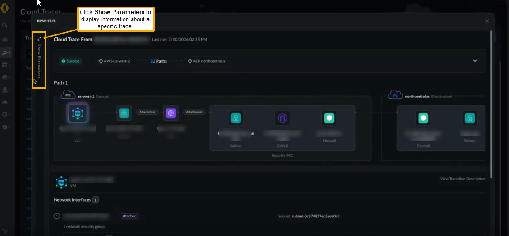Click the Path 1 heading

coord(61,83)
